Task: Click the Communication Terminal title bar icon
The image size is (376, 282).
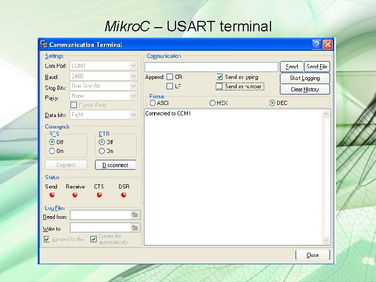Action: 44,44
